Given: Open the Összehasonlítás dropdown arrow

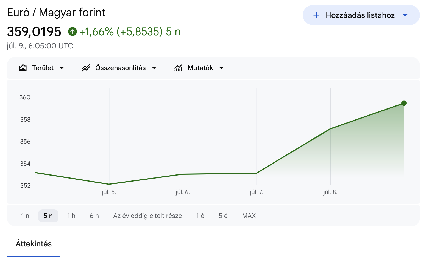Looking at the screenshot, I should tap(154, 68).
